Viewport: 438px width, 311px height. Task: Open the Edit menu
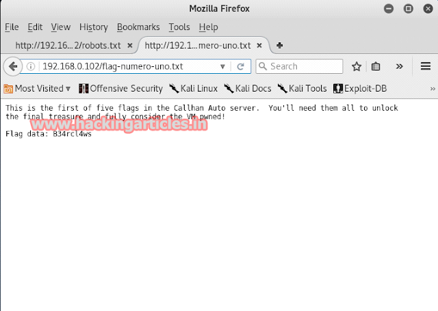pos(35,27)
